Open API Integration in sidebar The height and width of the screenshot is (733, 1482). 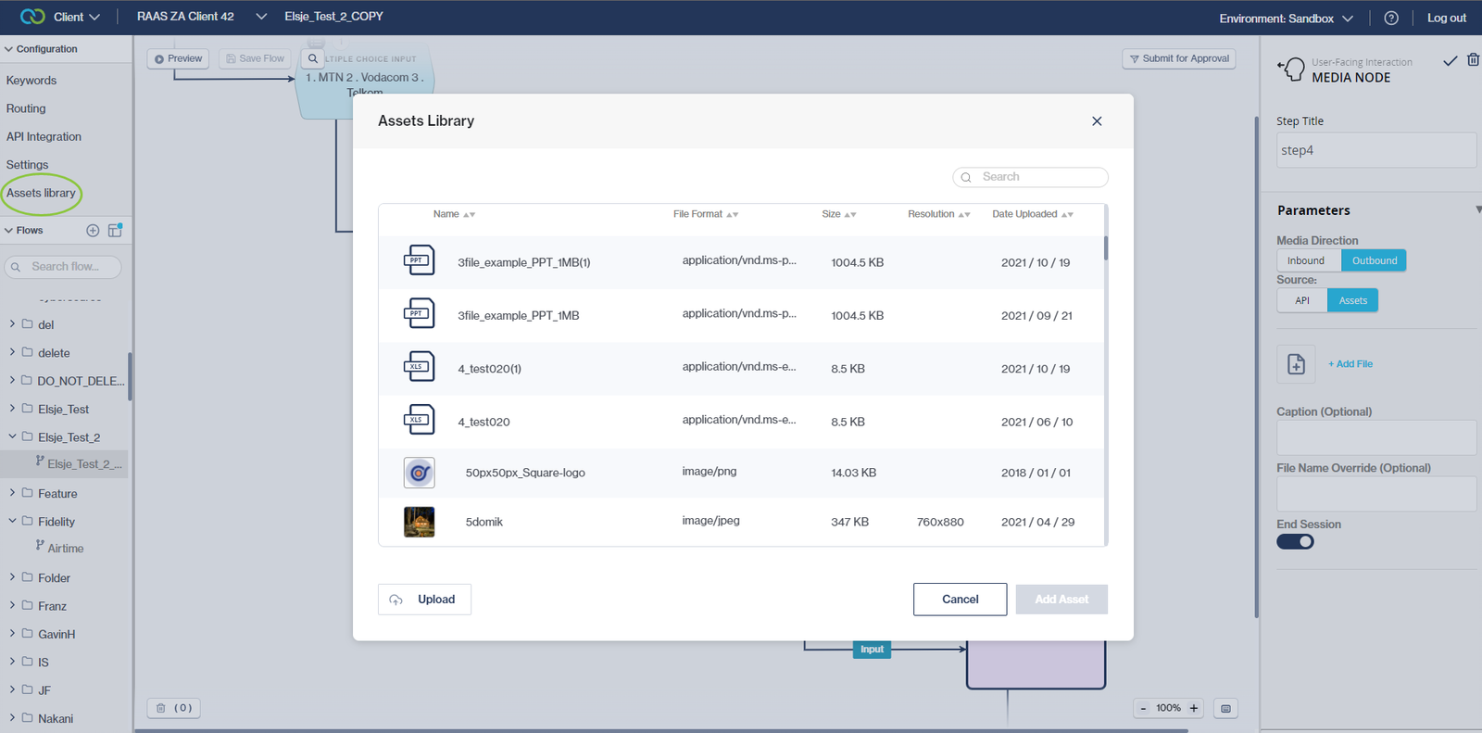(44, 137)
